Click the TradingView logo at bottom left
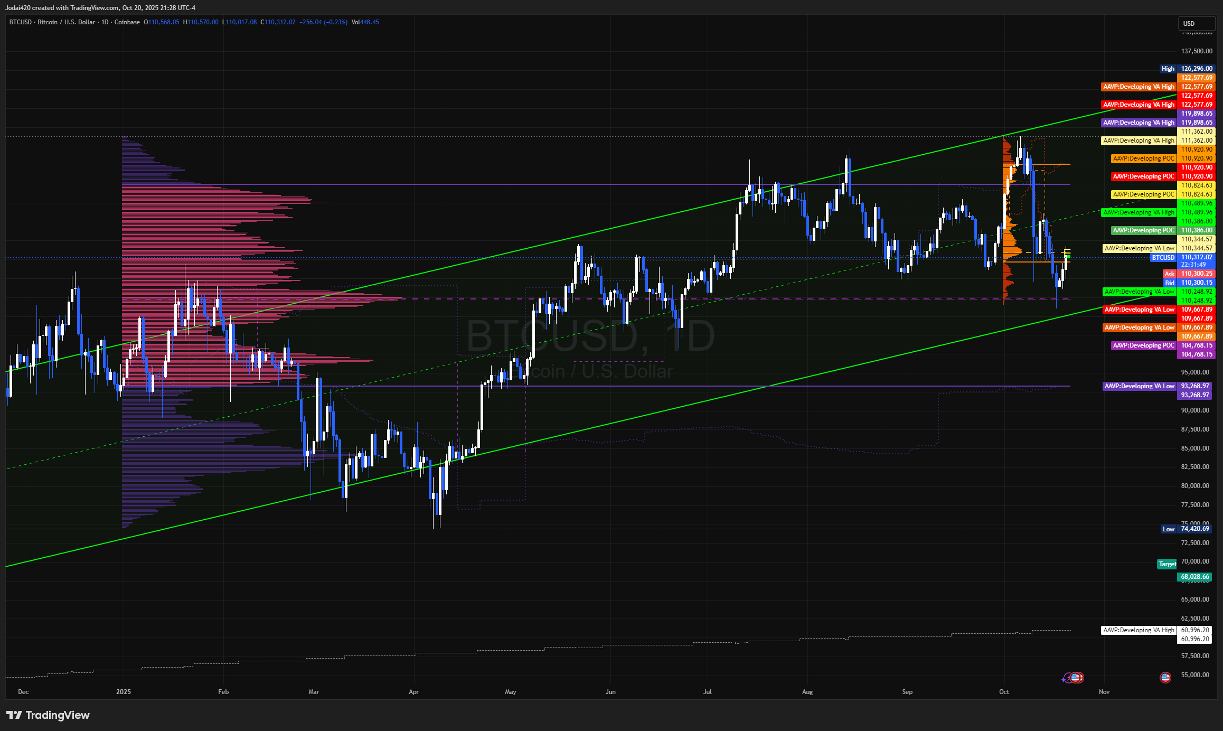Screen dimensions: 1223x731 pyautogui.click(x=48, y=715)
